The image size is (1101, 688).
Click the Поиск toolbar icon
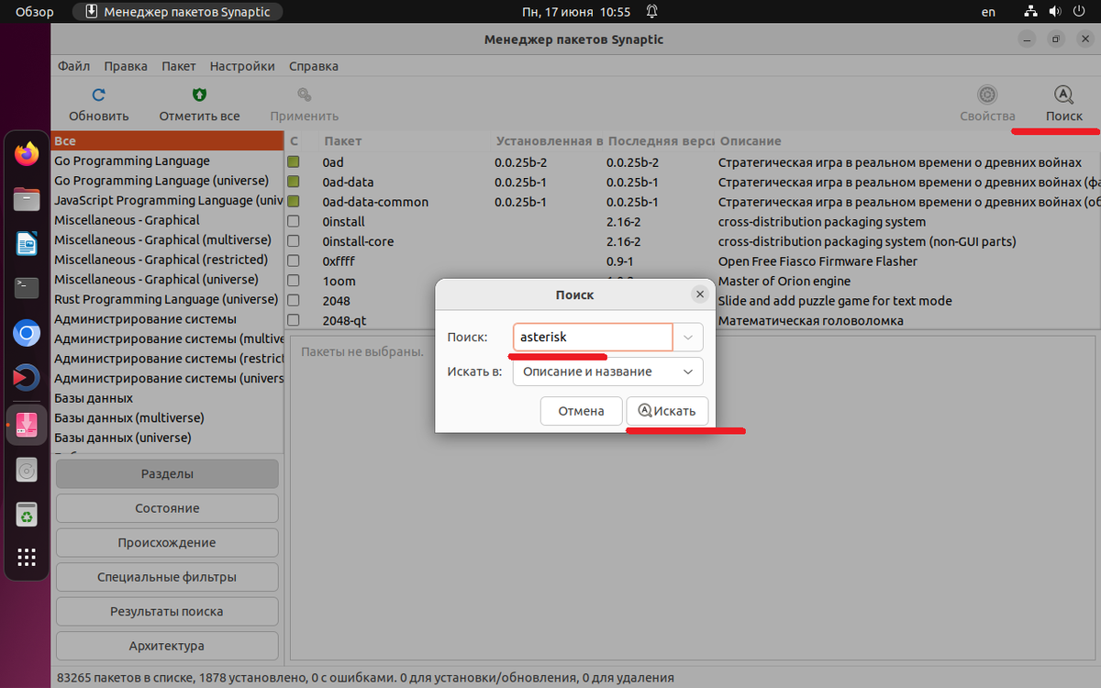pyautogui.click(x=1063, y=94)
